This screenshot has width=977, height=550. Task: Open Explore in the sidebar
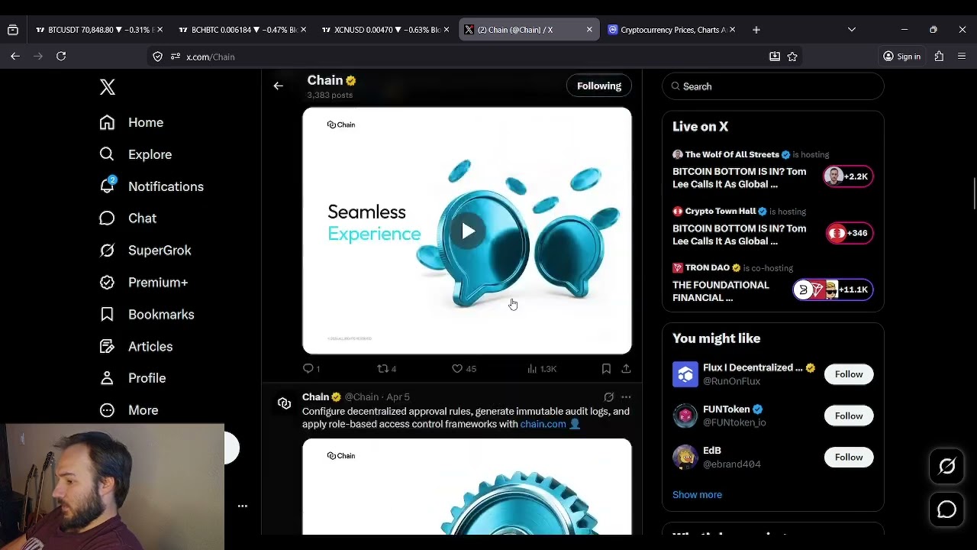(x=136, y=154)
